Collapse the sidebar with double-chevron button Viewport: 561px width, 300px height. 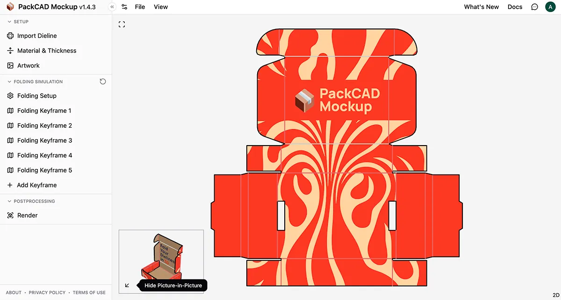(112, 7)
